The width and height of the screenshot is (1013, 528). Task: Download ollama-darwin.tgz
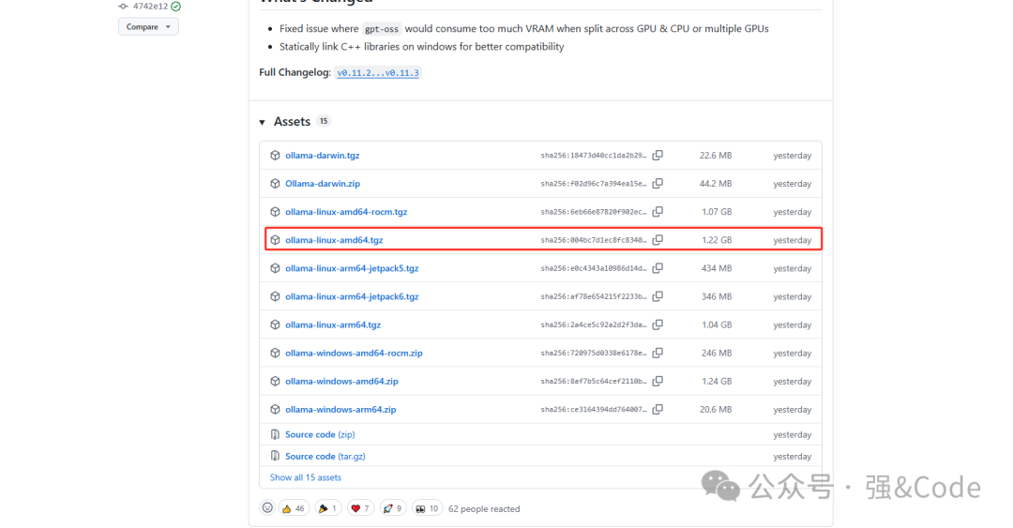pyautogui.click(x=323, y=155)
